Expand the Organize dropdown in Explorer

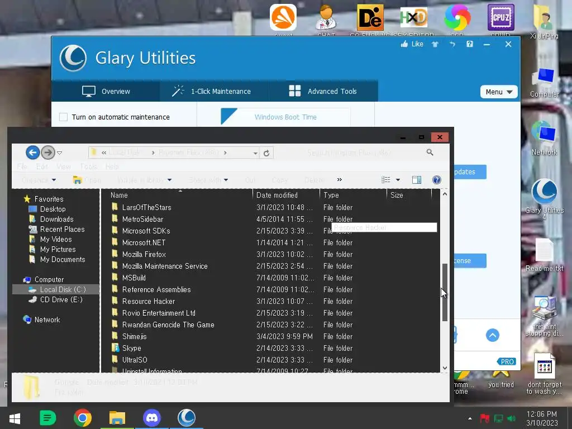[x=39, y=180]
